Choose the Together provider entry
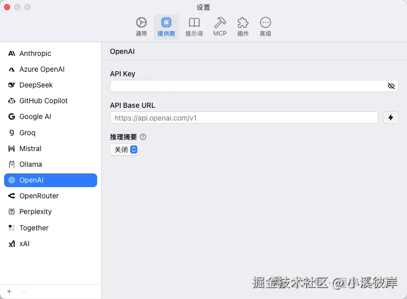This screenshot has width=407, height=299. (35, 228)
